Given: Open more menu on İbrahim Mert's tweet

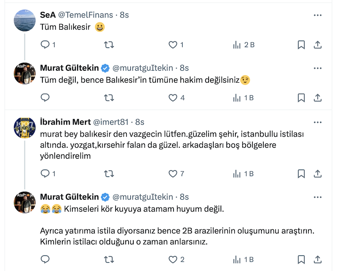Looking at the screenshot, I should tap(317, 122).
